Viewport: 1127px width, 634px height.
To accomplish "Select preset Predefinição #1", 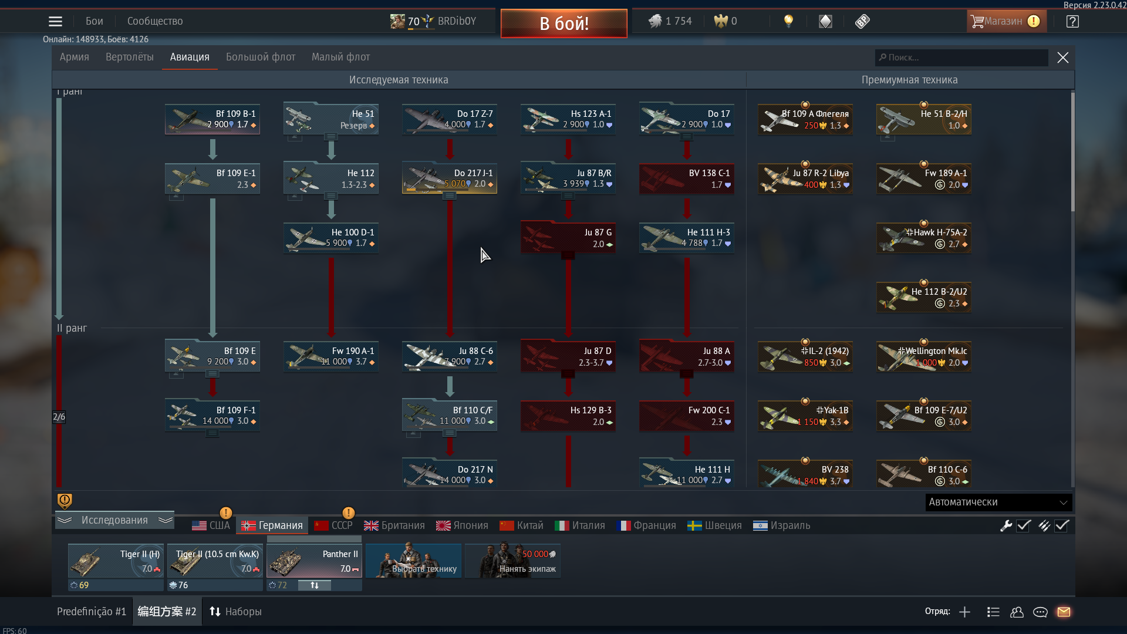I will [x=92, y=612].
